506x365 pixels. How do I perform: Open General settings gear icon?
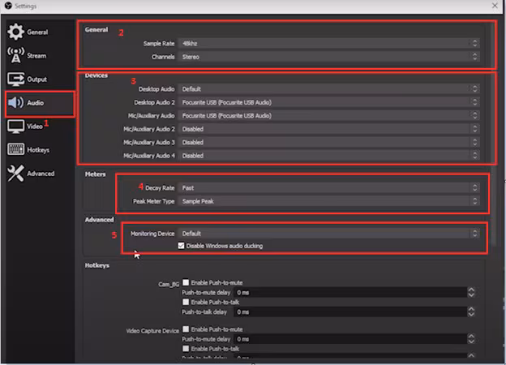pos(15,32)
